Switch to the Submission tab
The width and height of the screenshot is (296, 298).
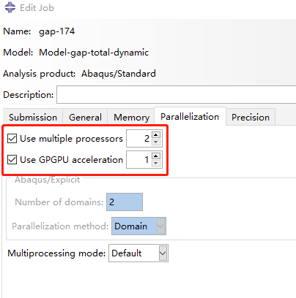tap(33, 118)
